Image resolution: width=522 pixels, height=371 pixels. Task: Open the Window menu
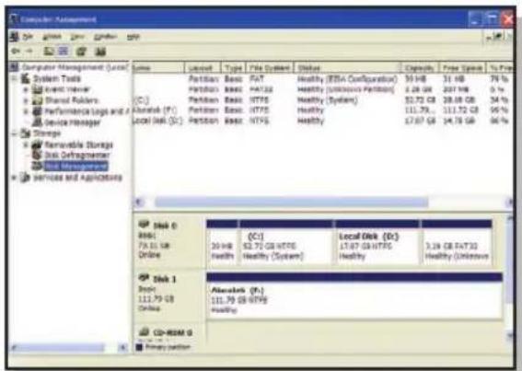(x=105, y=37)
